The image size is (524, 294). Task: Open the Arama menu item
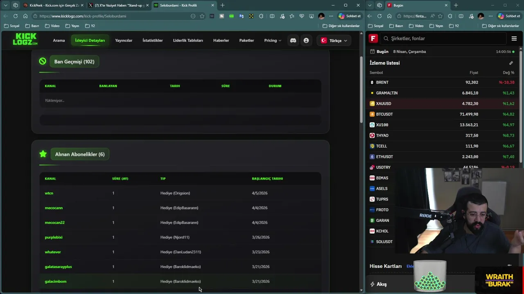[x=59, y=40]
